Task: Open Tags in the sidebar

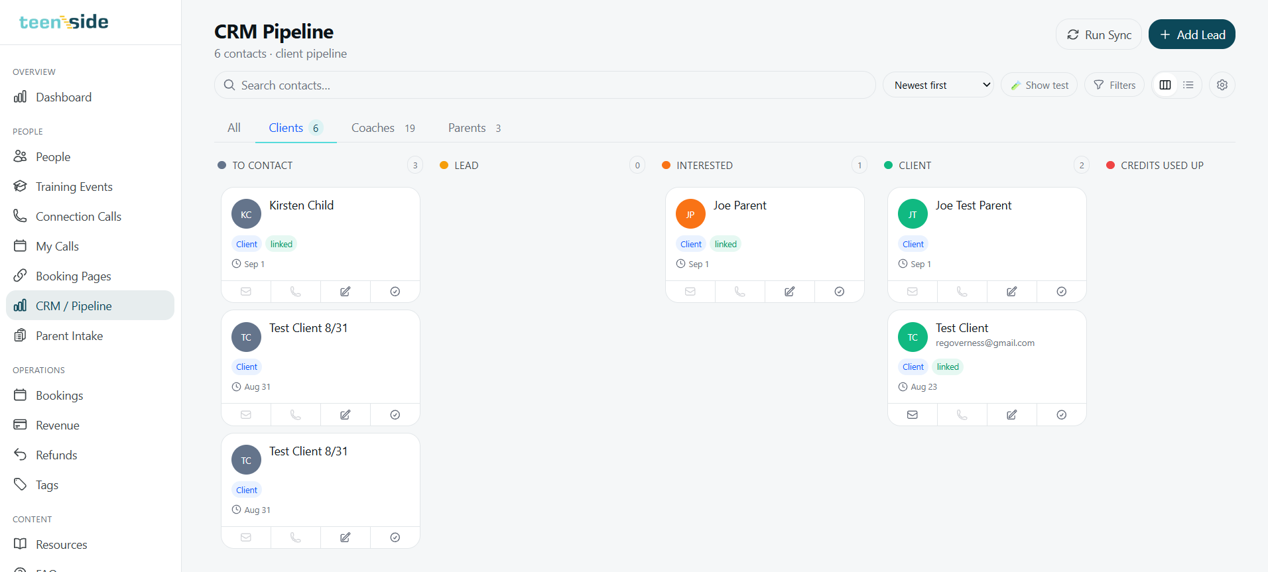Action: pos(90,485)
